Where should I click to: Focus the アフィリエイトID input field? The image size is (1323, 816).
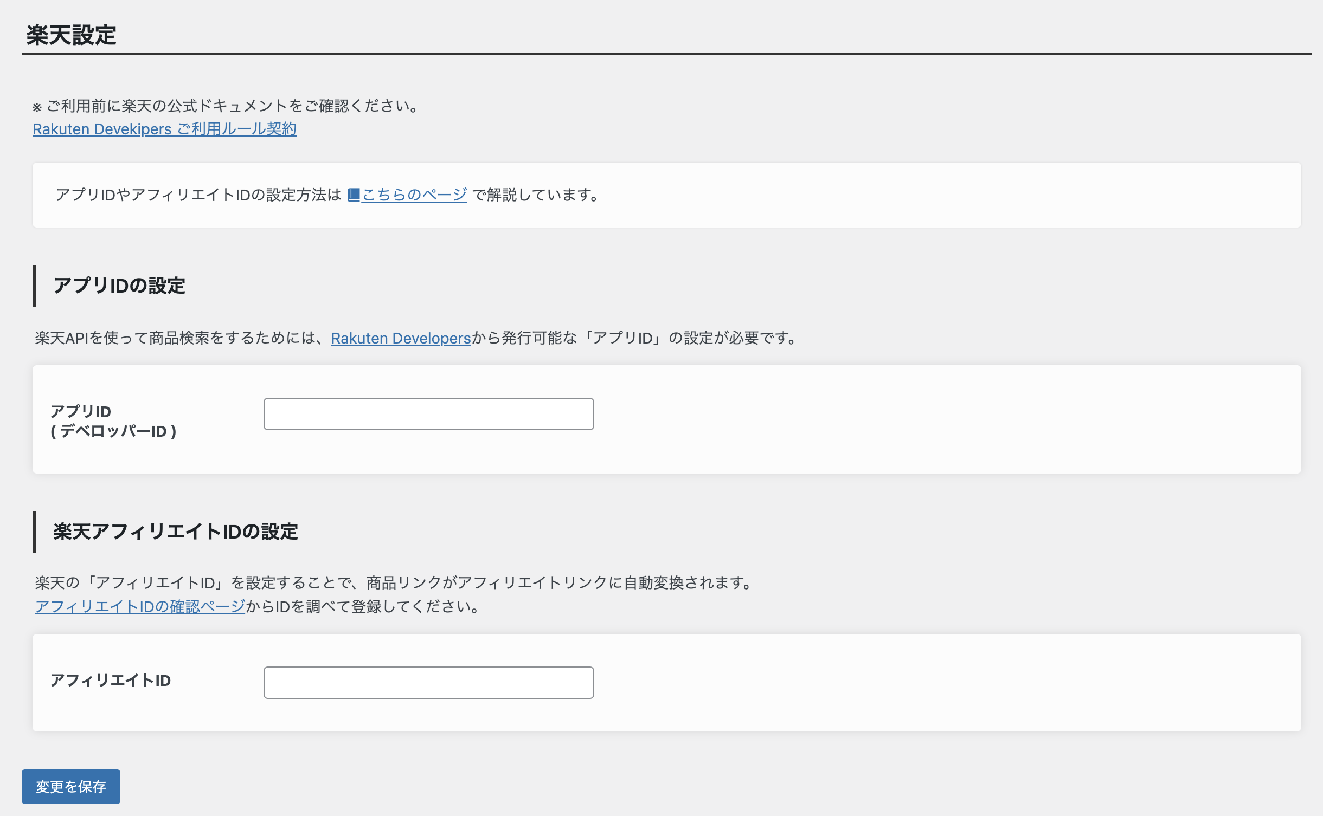[x=428, y=683]
